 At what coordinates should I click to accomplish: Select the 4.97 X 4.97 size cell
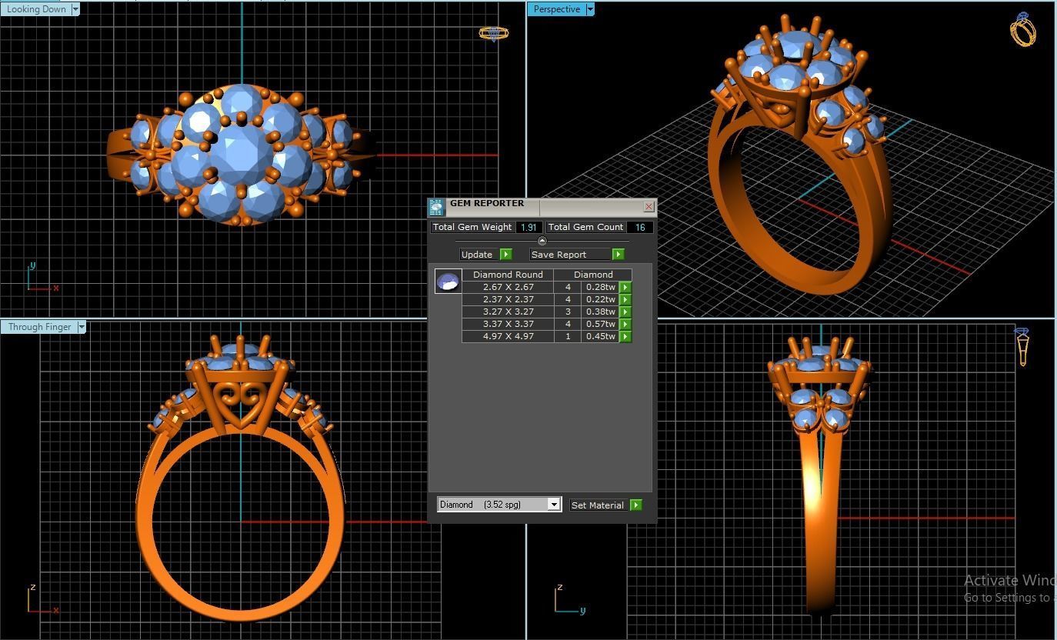tap(508, 336)
